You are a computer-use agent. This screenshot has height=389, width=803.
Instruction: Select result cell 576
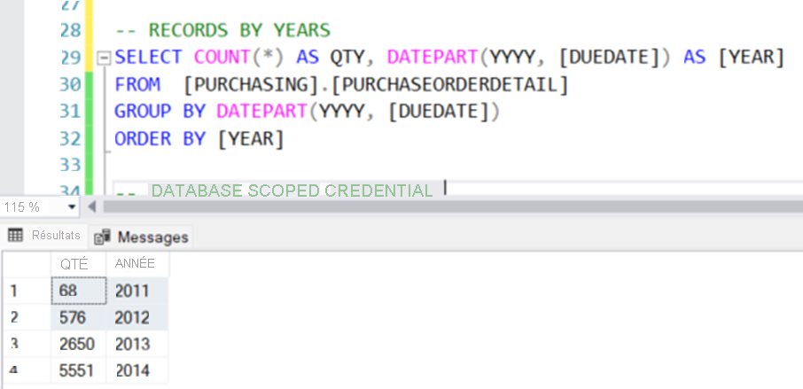pos(79,317)
